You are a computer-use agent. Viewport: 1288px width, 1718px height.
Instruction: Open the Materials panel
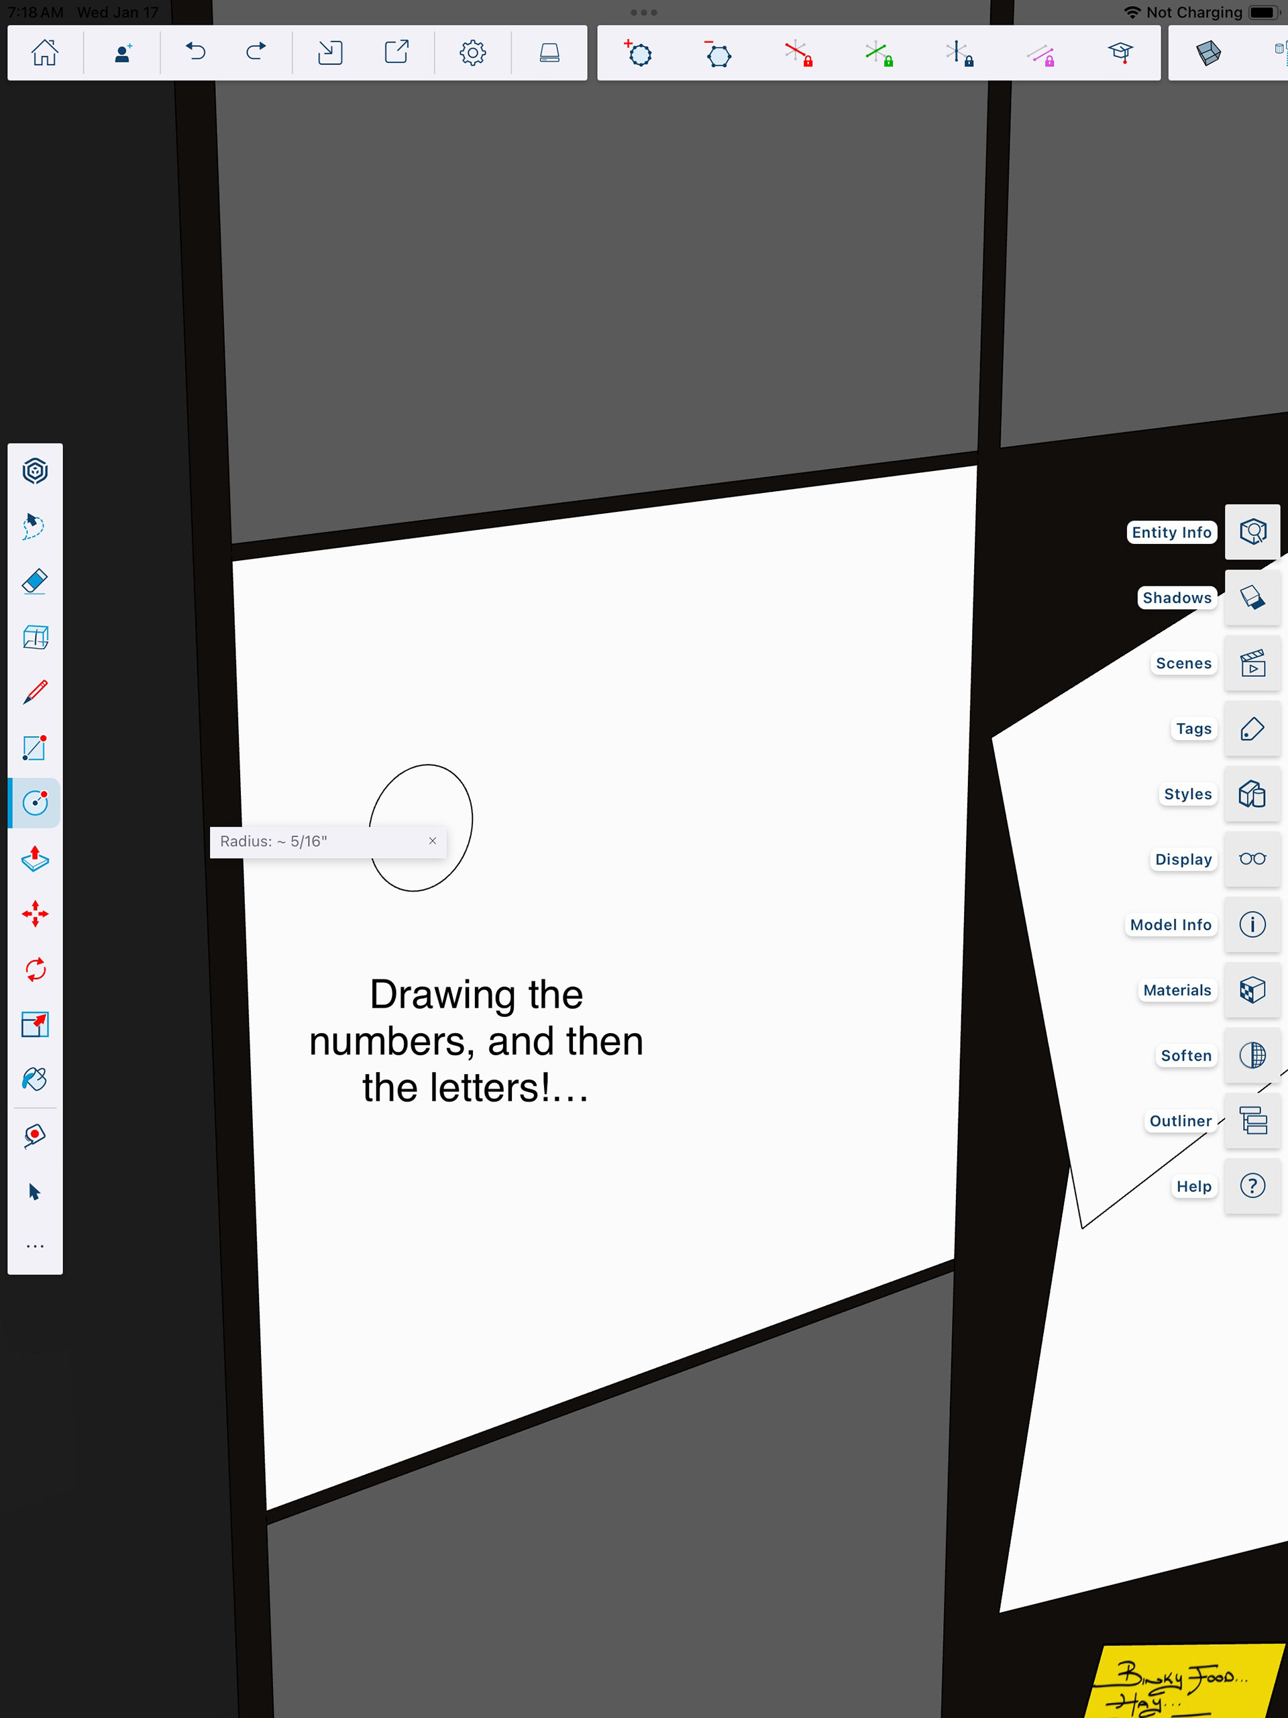(x=1252, y=990)
